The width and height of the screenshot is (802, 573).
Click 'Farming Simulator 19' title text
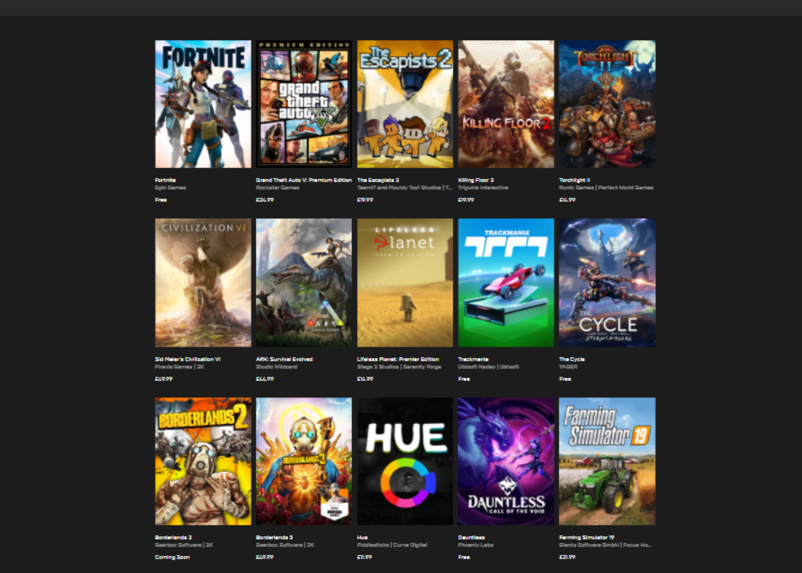point(587,537)
